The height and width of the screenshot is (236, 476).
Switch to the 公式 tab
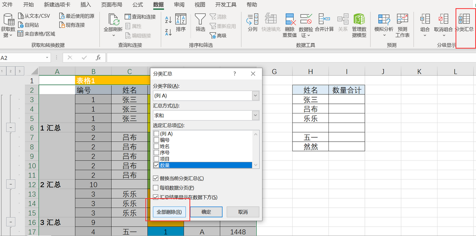[x=138, y=5]
